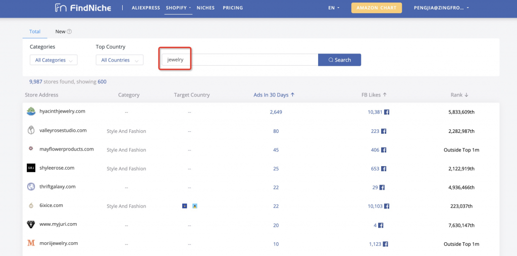Click the 80 ads count for valleyrosestudio
Screen dimensions: 517x256
tap(276, 131)
